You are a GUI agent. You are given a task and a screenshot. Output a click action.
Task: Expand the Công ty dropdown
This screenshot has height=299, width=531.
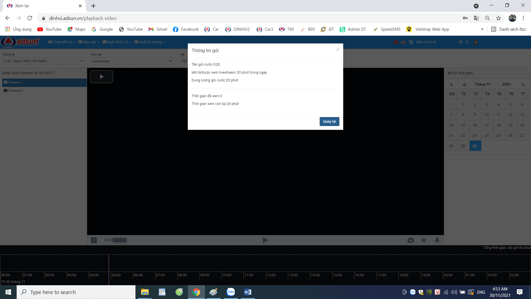pos(43,61)
